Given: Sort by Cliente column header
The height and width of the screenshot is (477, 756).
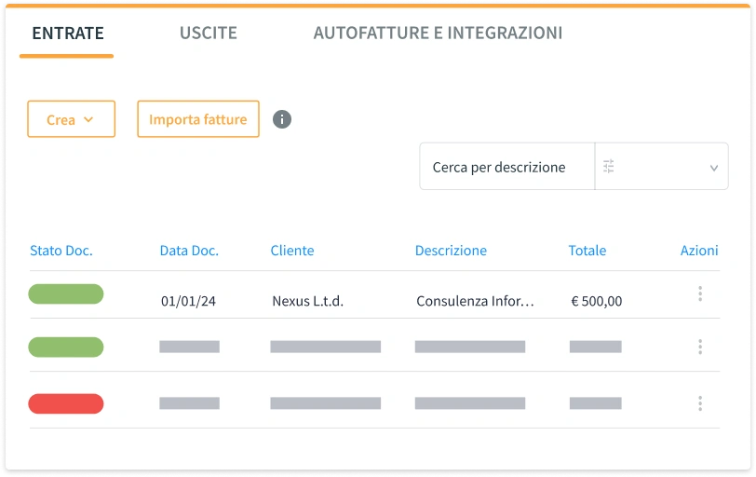Looking at the screenshot, I should 292,251.
